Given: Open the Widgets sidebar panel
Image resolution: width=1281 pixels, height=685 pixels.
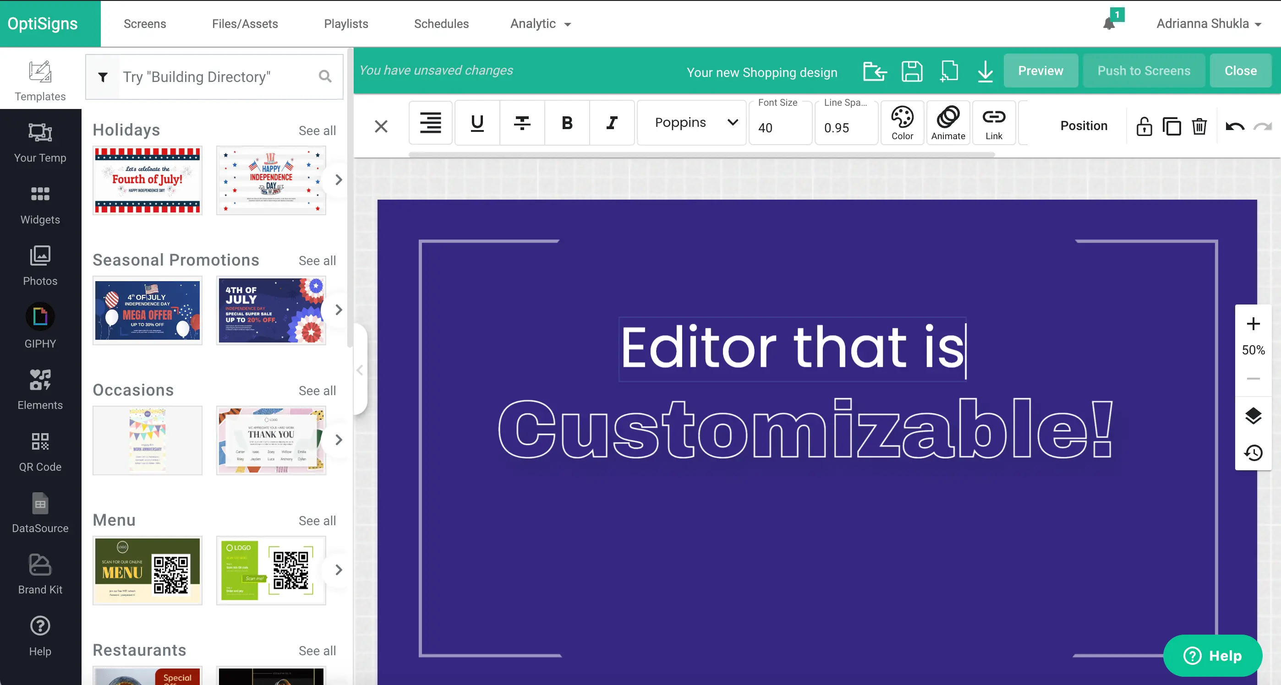Looking at the screenshot, I should click(x=40, y=205).
